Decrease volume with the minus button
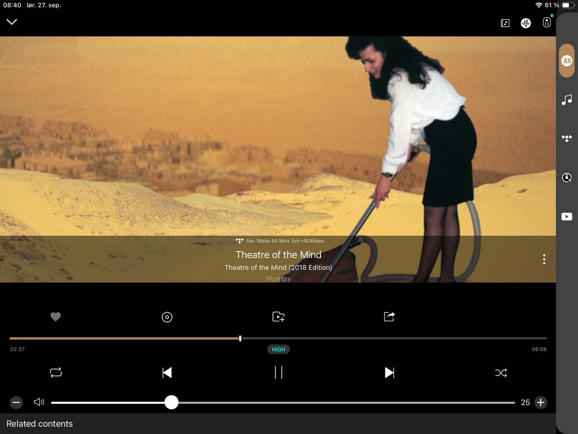Viewport: 578px width, 434px height. [x=16, y=402]
